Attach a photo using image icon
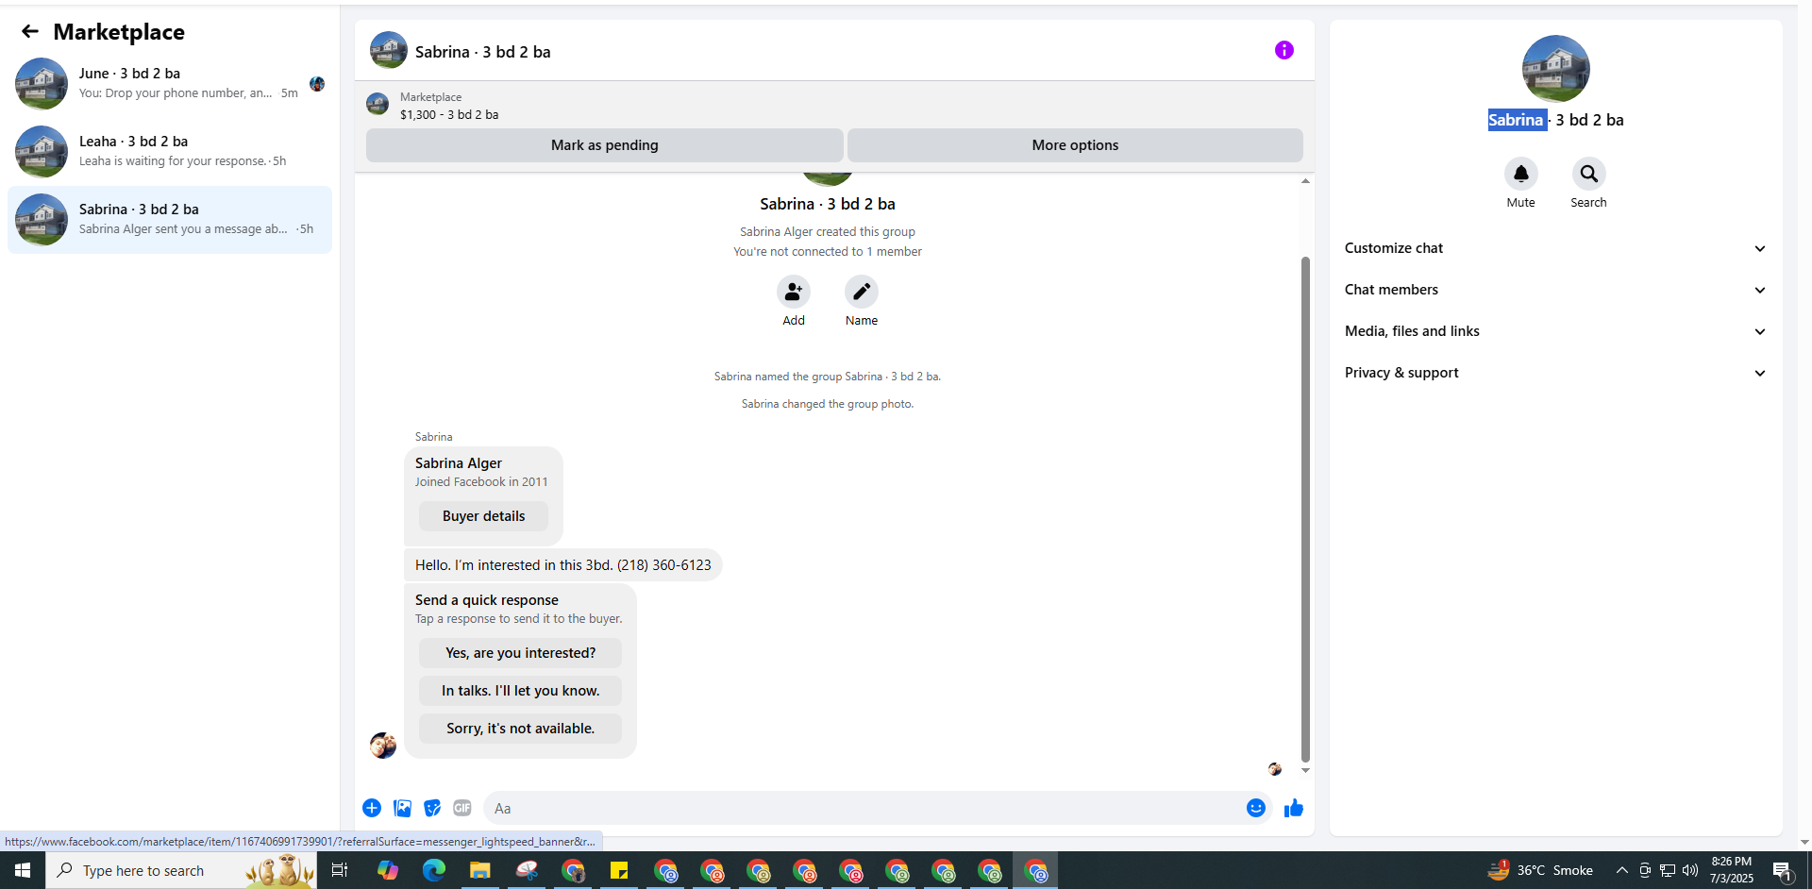1812x889 pixels. 402,808
